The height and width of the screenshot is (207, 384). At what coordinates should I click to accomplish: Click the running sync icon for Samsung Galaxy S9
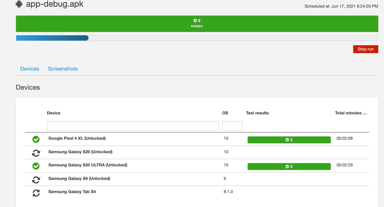(x=36, y=180)
